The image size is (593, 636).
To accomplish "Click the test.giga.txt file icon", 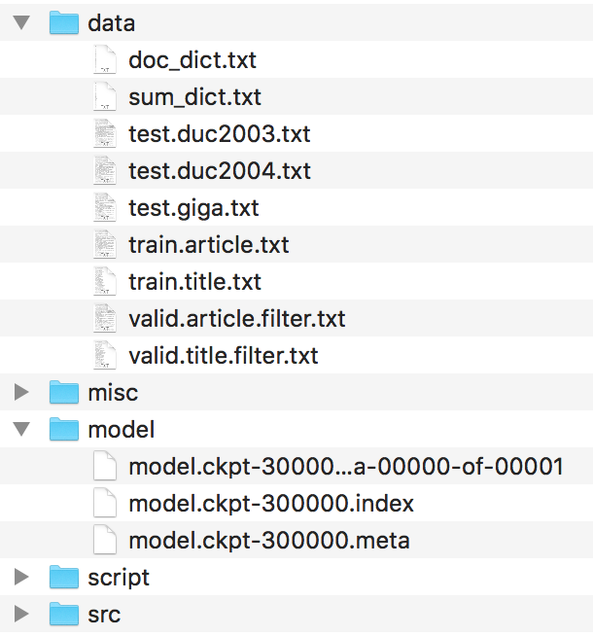I will (x=104, y=208).
